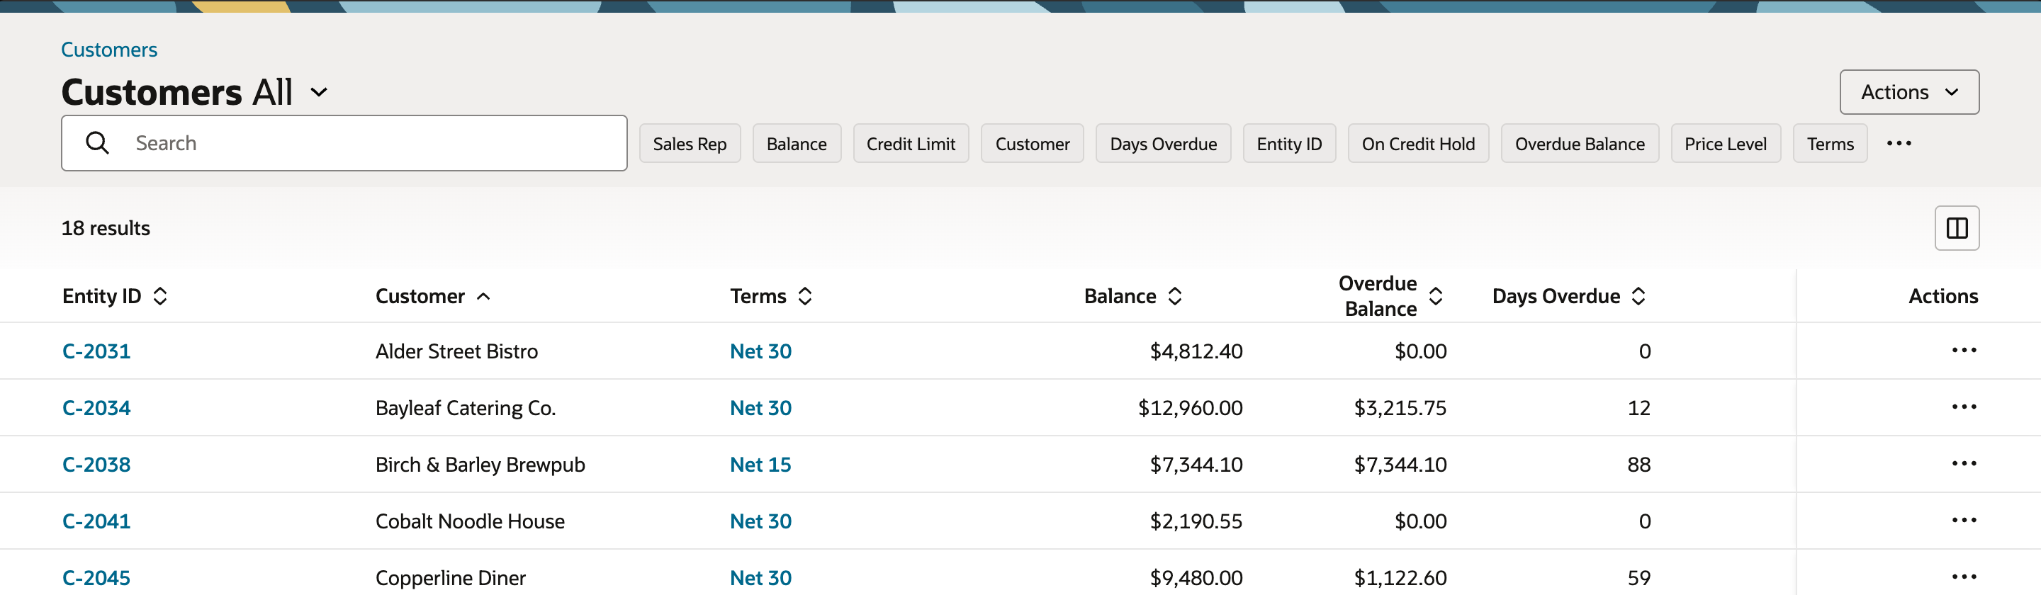Show more filter chips via ellipsis
Image resolution: width=2041 pixels, height=595 pixels.
click(x=1899, y=143)
